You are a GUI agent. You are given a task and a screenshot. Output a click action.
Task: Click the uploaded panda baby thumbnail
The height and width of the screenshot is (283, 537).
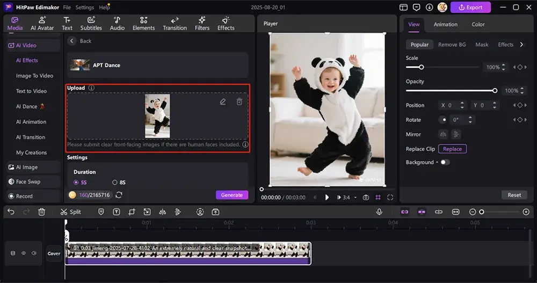[157, 116]
